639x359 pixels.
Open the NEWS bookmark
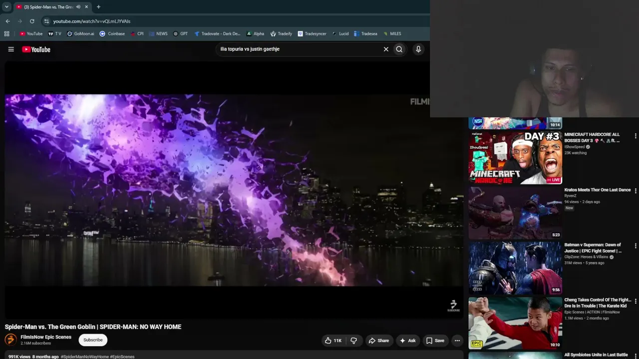coord(158,34)
